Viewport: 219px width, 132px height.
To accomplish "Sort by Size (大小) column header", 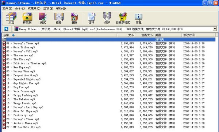I will pyautogui.click(x=126, y=35).
